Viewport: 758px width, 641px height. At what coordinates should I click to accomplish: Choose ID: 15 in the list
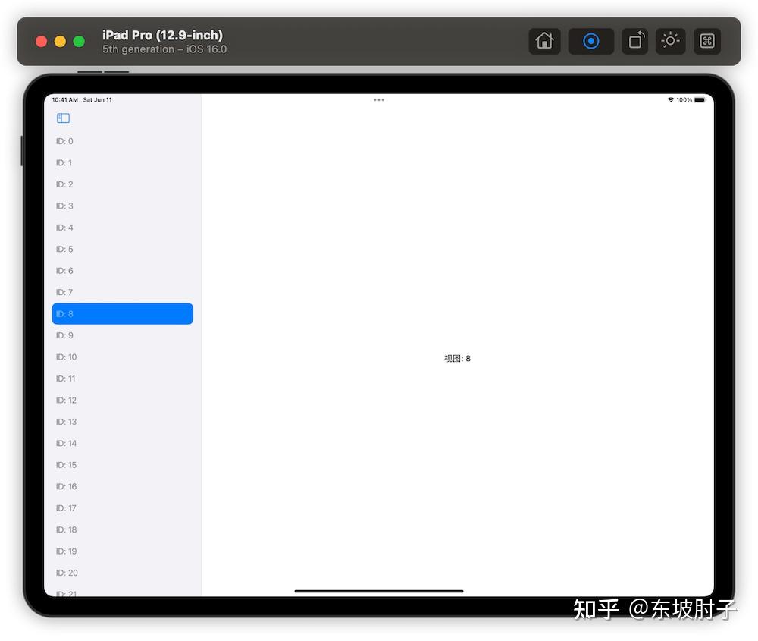121,465
